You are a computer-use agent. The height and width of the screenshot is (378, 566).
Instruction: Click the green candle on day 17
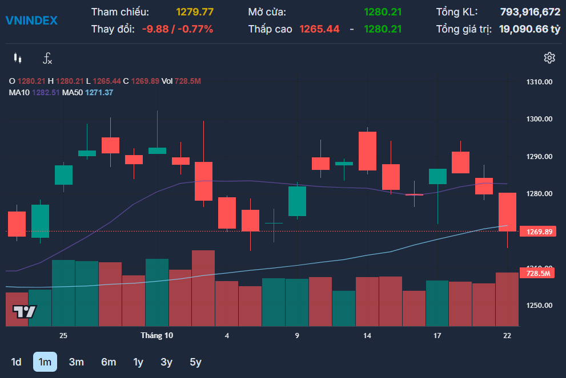coord(437,176)
